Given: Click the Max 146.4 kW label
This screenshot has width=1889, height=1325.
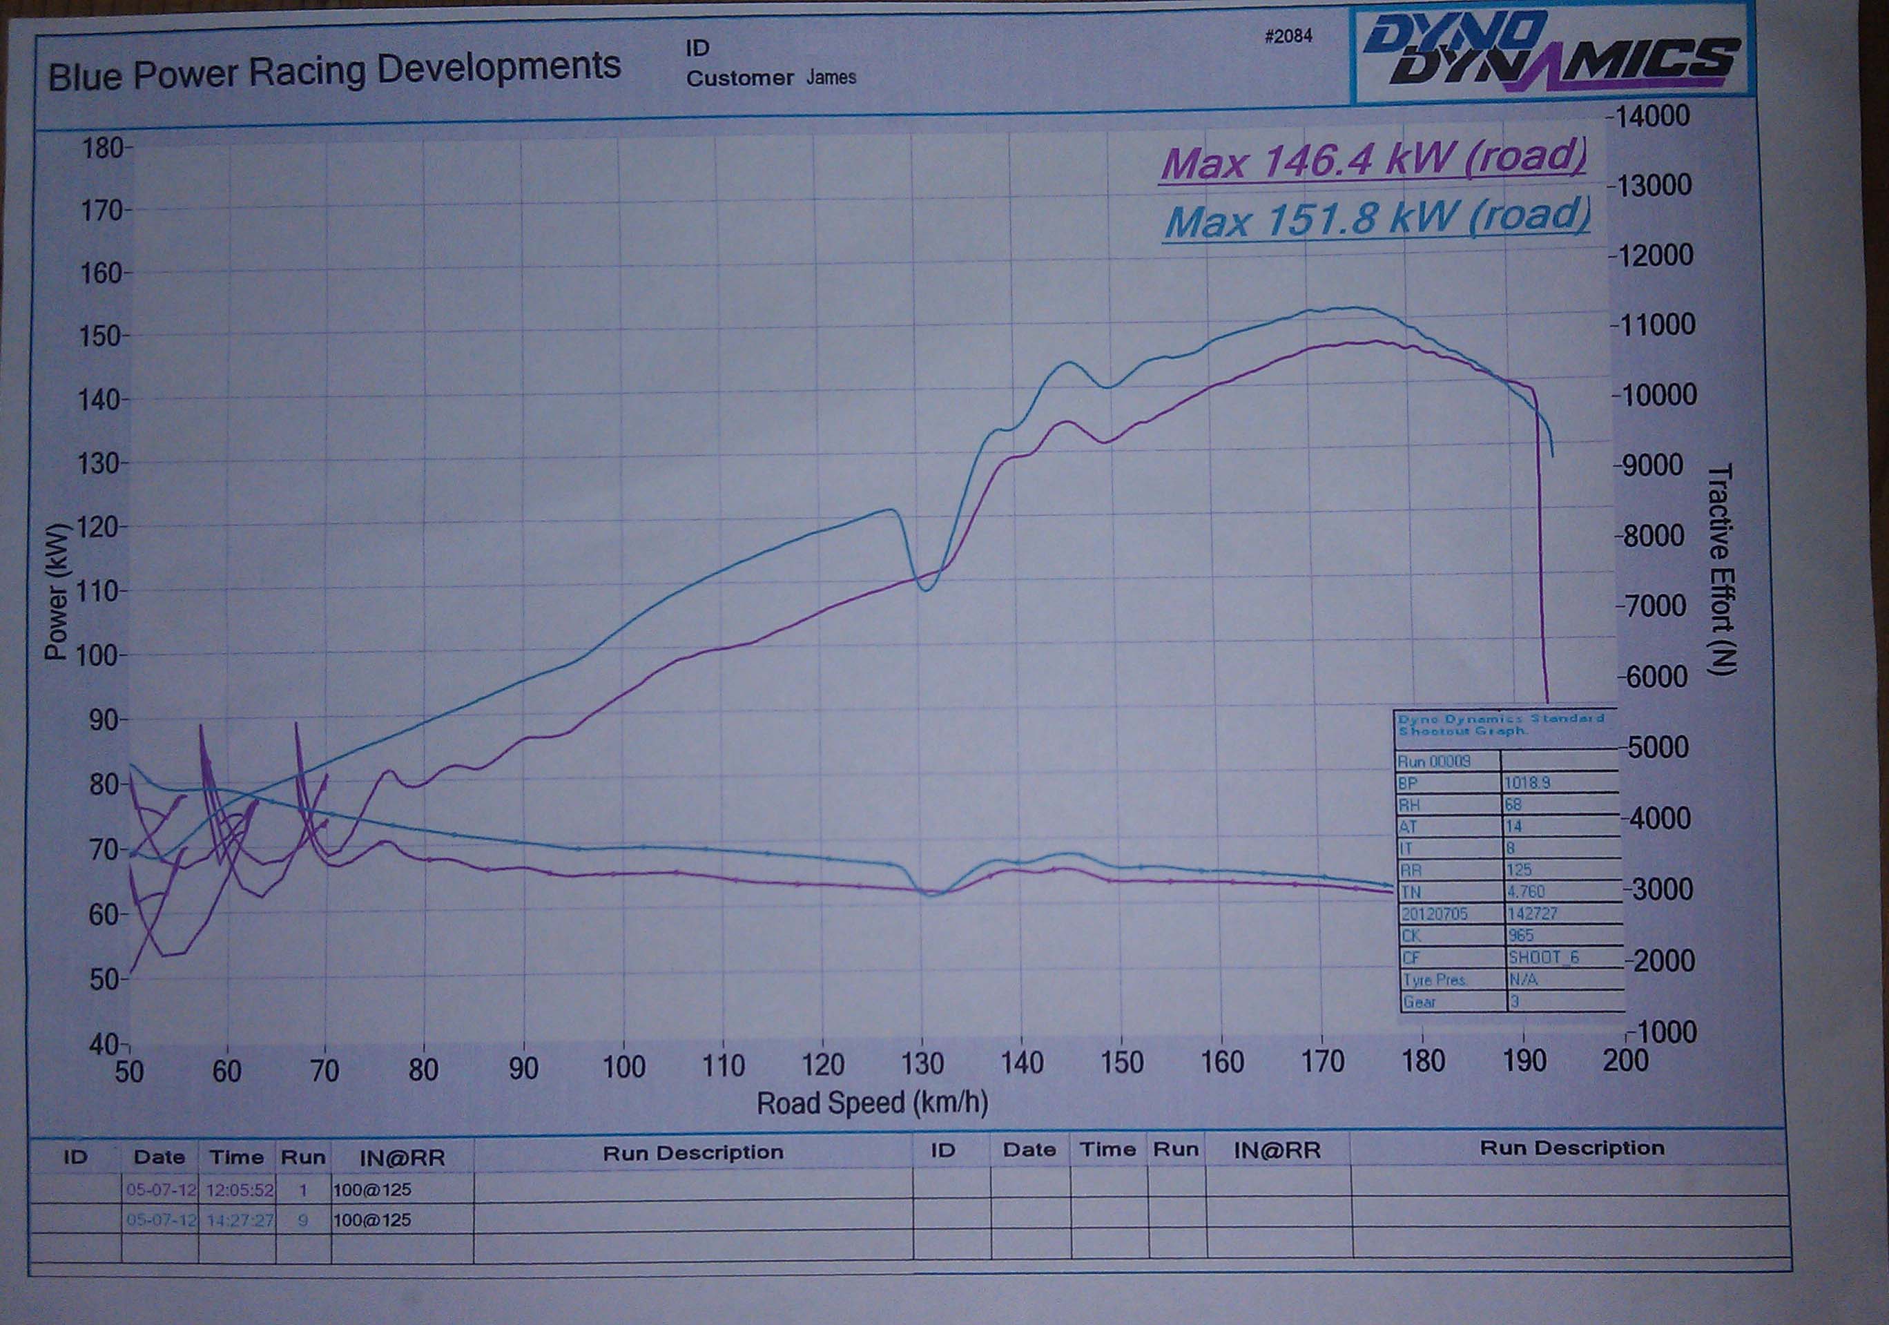Looking at the screenshot, I should [1373, 160].
